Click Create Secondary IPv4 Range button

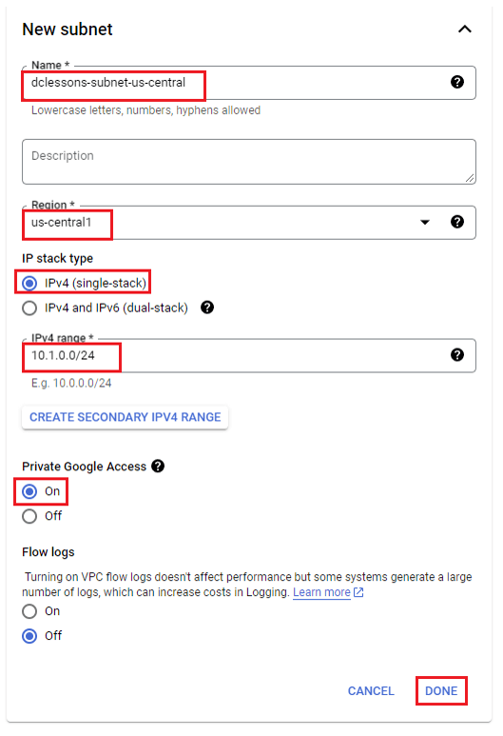(x=126, y=417)
